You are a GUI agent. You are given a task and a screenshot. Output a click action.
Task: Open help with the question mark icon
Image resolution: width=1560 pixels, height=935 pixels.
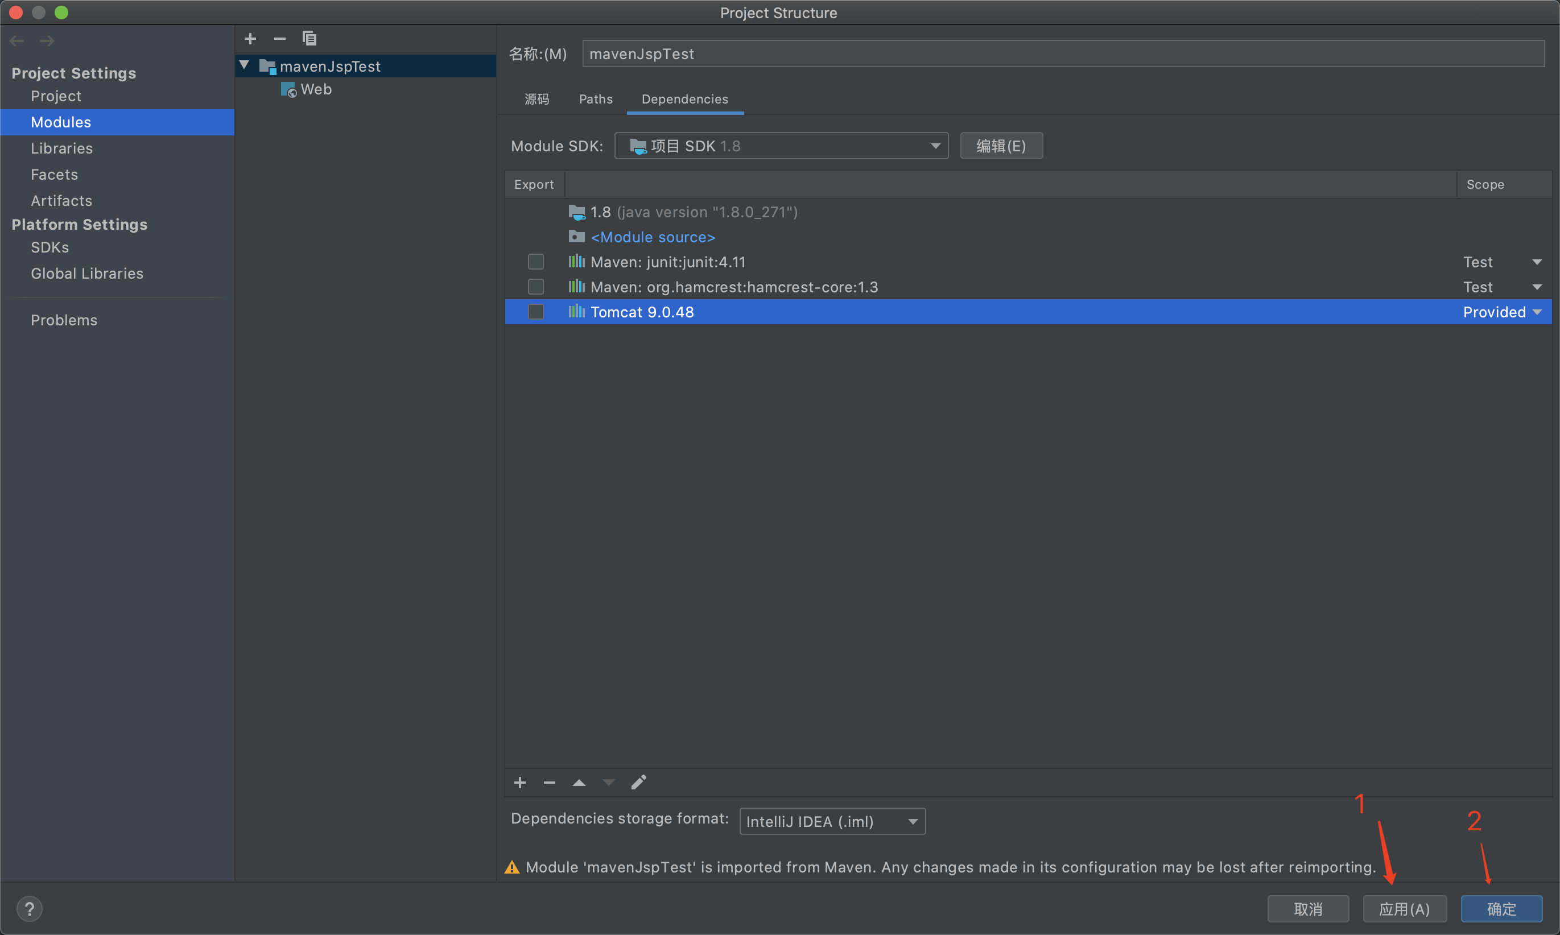coord(29,908)
